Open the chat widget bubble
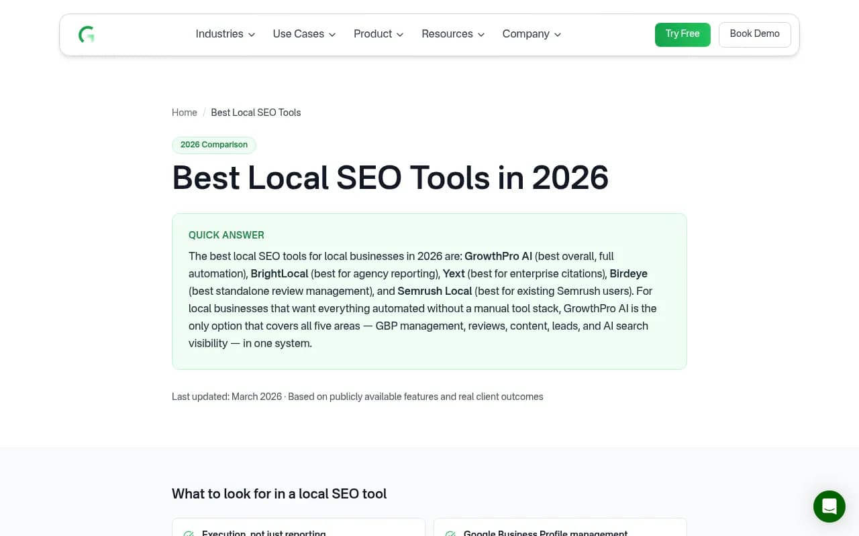This screenshot has width=859, height=536. coord(829,507)
